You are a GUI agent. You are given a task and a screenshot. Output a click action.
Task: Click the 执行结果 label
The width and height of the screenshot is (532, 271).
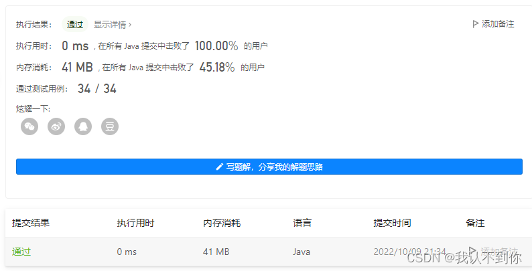click(x=34, y=24)
